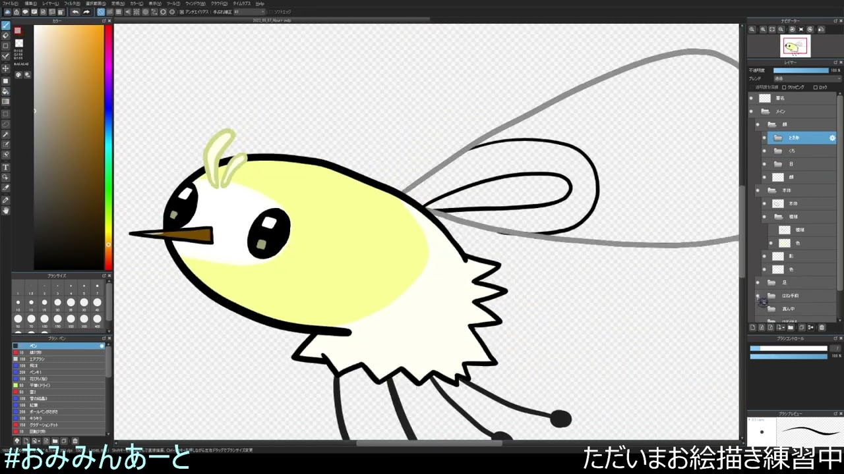Select the Eraser tool

coord(6,36)
